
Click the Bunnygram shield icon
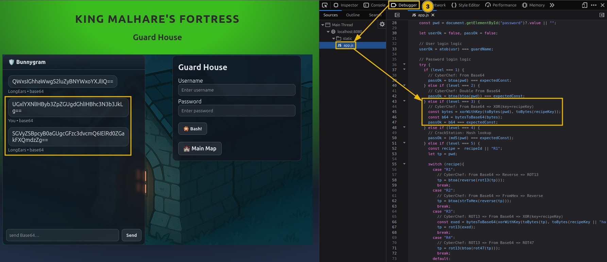[x=12, y=62]
